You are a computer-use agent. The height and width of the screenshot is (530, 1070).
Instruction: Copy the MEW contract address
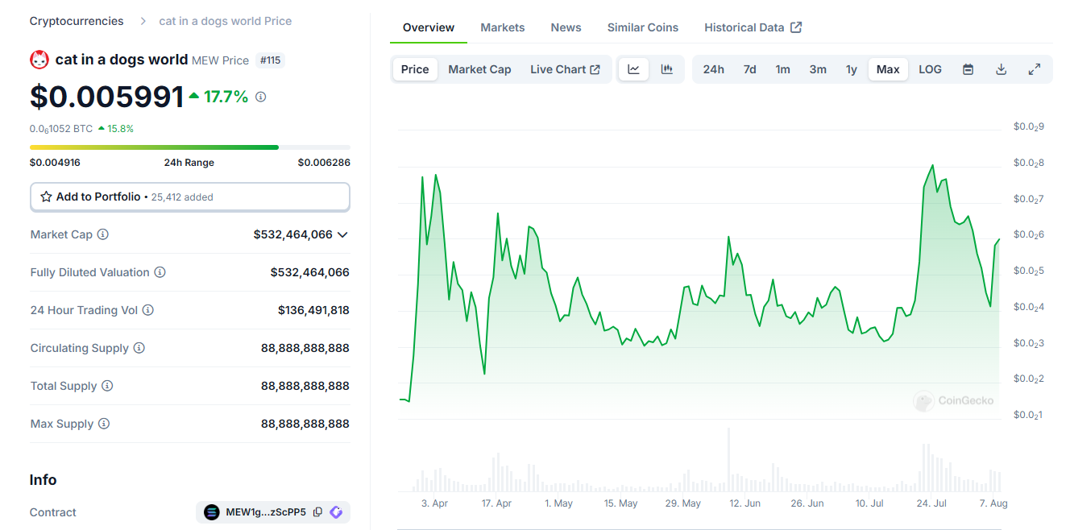point(317,512)
